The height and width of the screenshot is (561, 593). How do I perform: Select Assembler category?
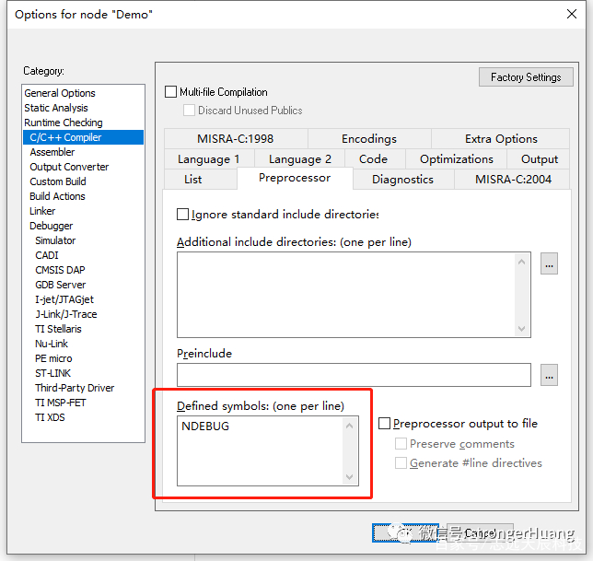click(83, 152)
